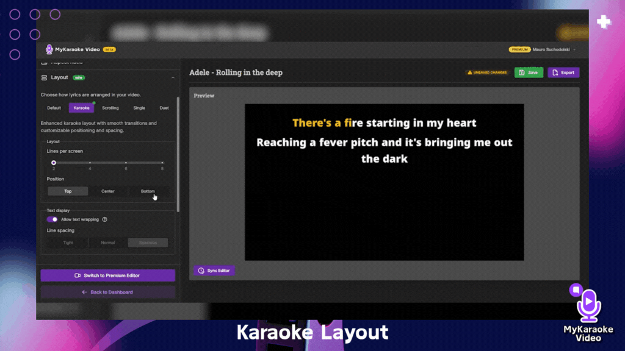The height and width of the screenshot is (351, 625).
Task: Click the Layout section heading text
Action: click(59, 77)
